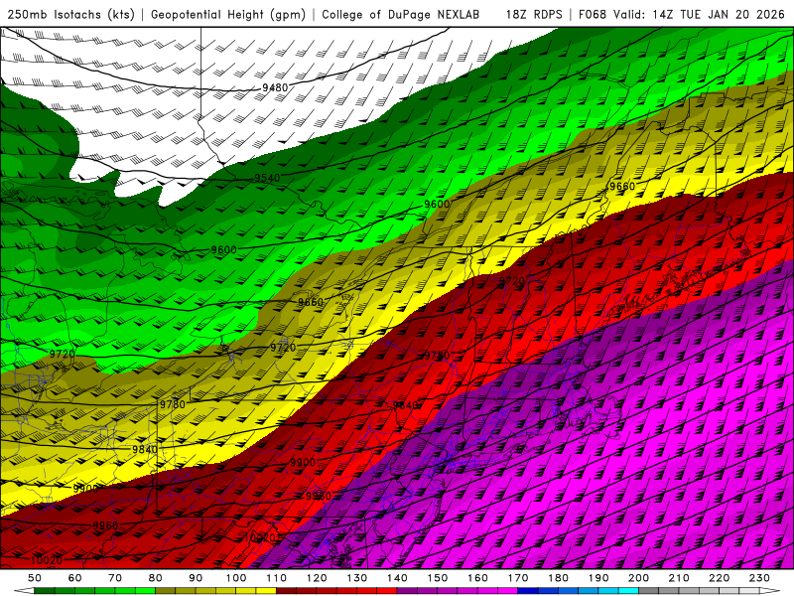Click the 200 value on color scale

(x=638, y=578)
